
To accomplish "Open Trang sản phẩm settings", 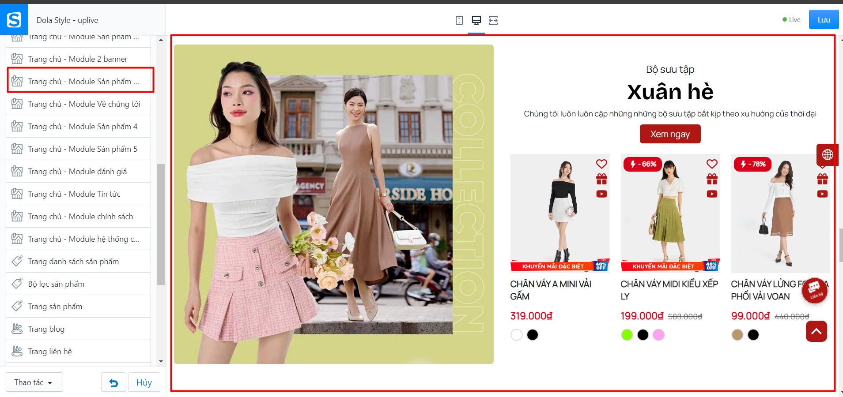I will coord(79,307).
